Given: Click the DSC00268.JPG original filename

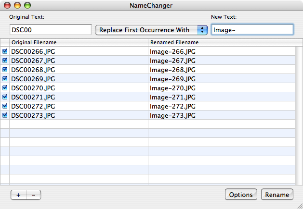Looking at the screenshot, I should coord(33,70).
